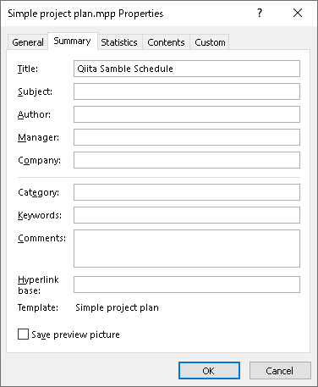318x387 pixels.
Task: Go to the Contents tab
Action: (x=166, y=42)
